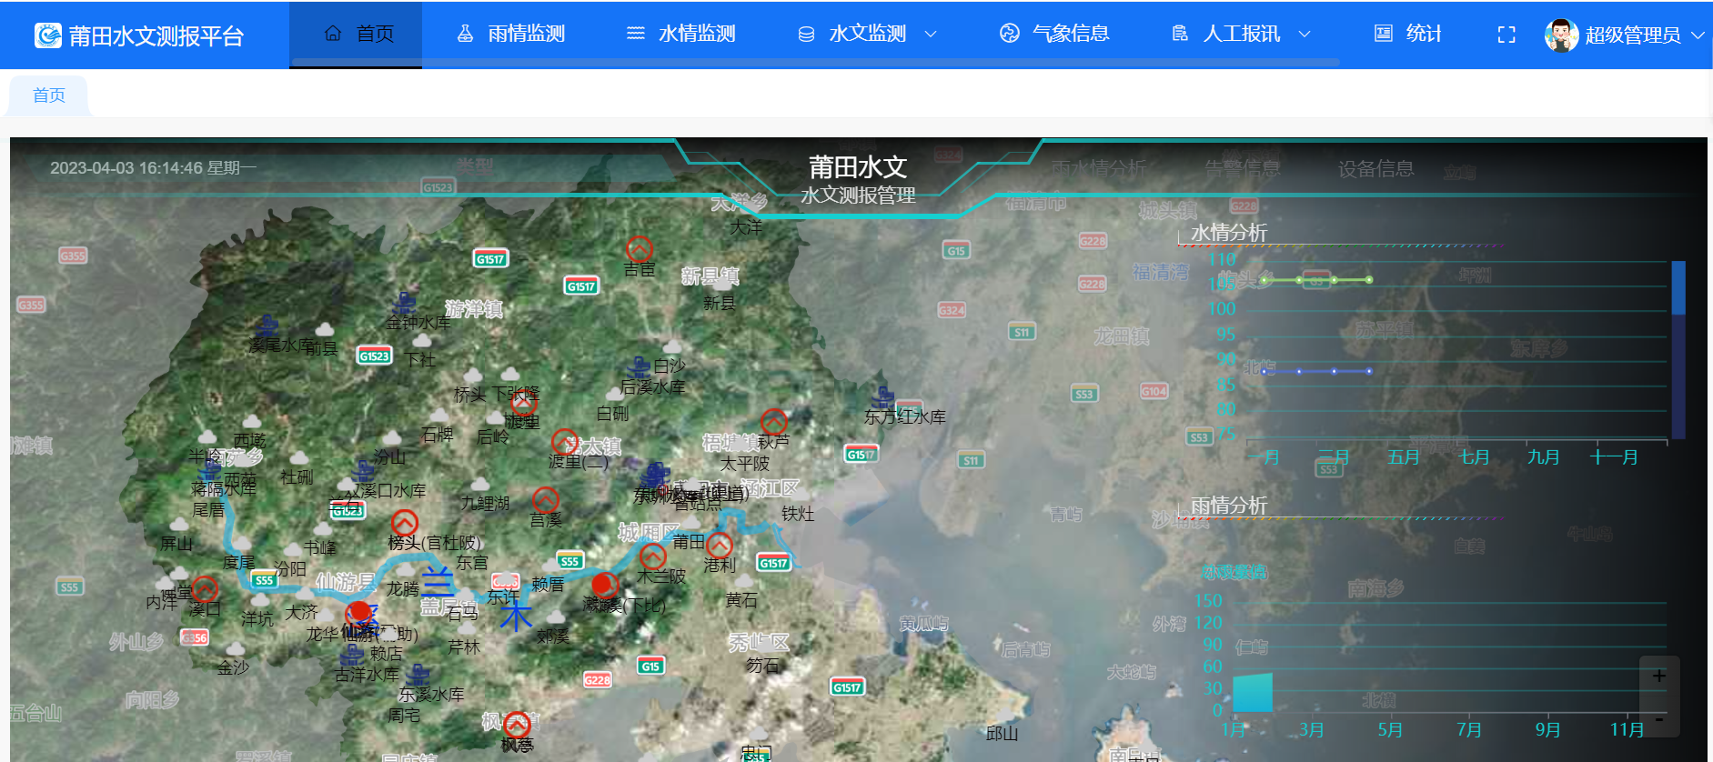Go to the 气象信息 menu
1713x762 pixels.
(1054, 35)
